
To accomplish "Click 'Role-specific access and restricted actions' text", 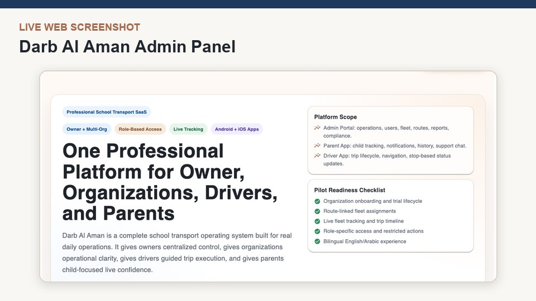I will tap(374, 231).
